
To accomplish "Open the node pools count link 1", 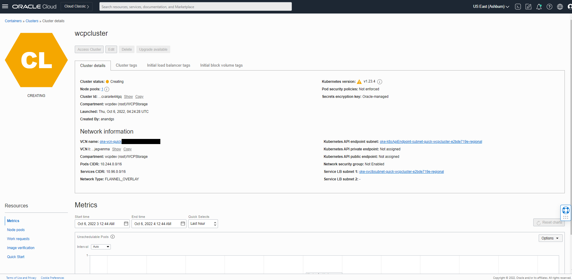I will tap(102, 89).
